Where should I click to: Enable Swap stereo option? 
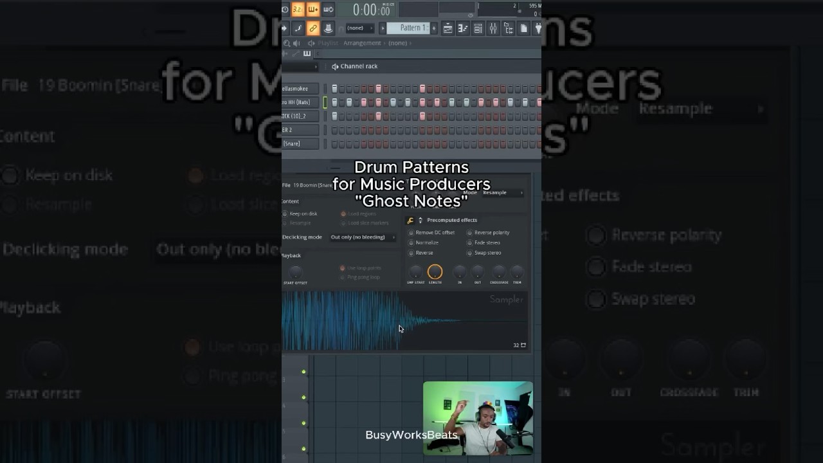(x=469, y=253)
